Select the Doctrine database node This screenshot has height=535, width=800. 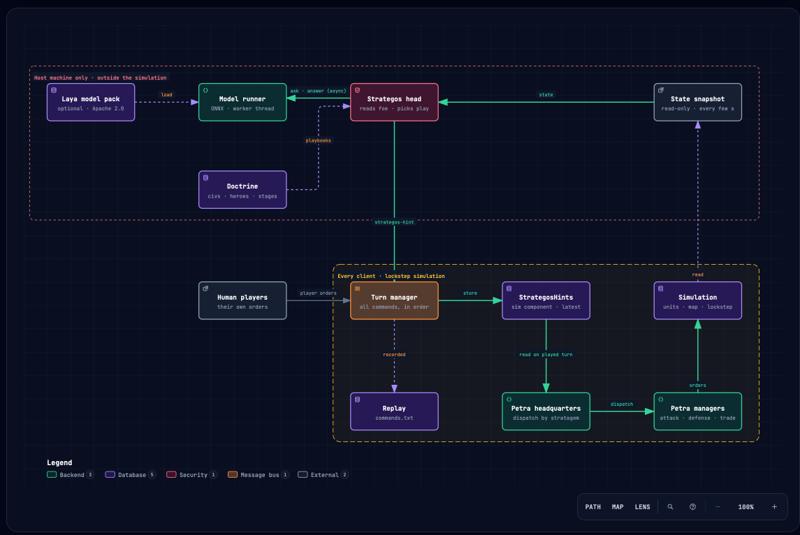coord(242,190)
